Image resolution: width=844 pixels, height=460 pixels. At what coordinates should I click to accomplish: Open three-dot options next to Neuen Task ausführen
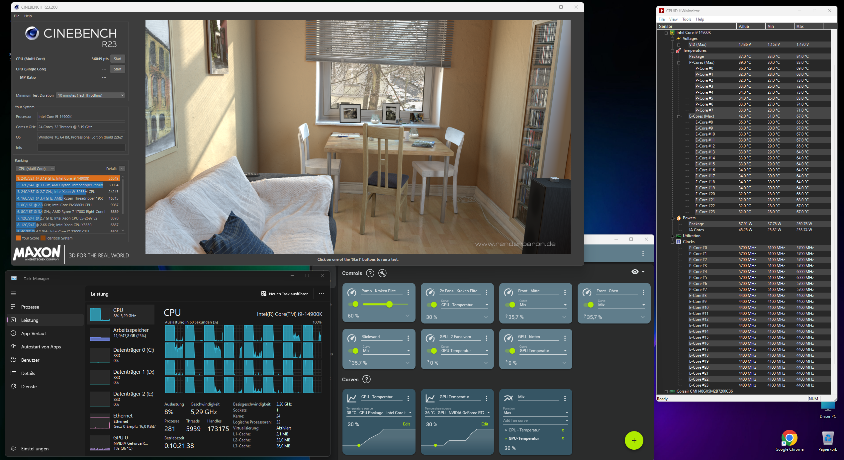[x=321, y=294]
